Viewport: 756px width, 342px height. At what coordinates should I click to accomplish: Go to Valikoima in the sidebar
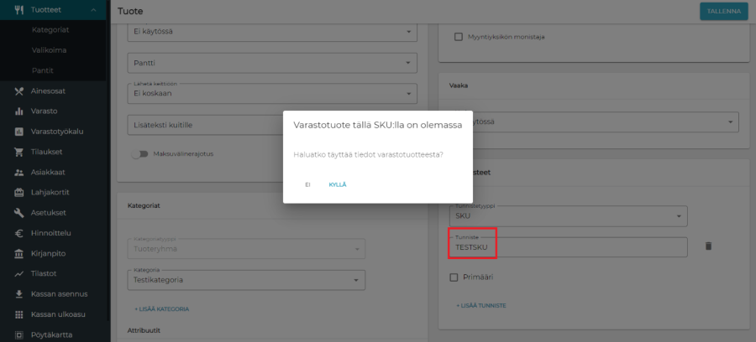(50, 49)
